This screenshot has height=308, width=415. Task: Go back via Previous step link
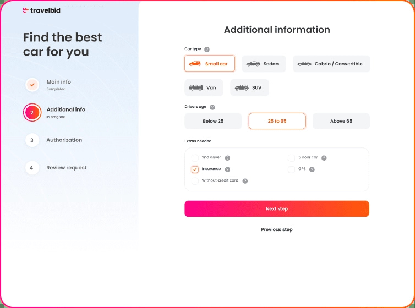coord(277,229)
